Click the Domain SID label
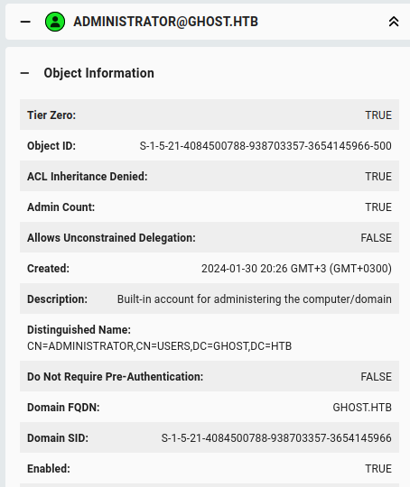Screen dimensions: 410x487 pos(58,438)
